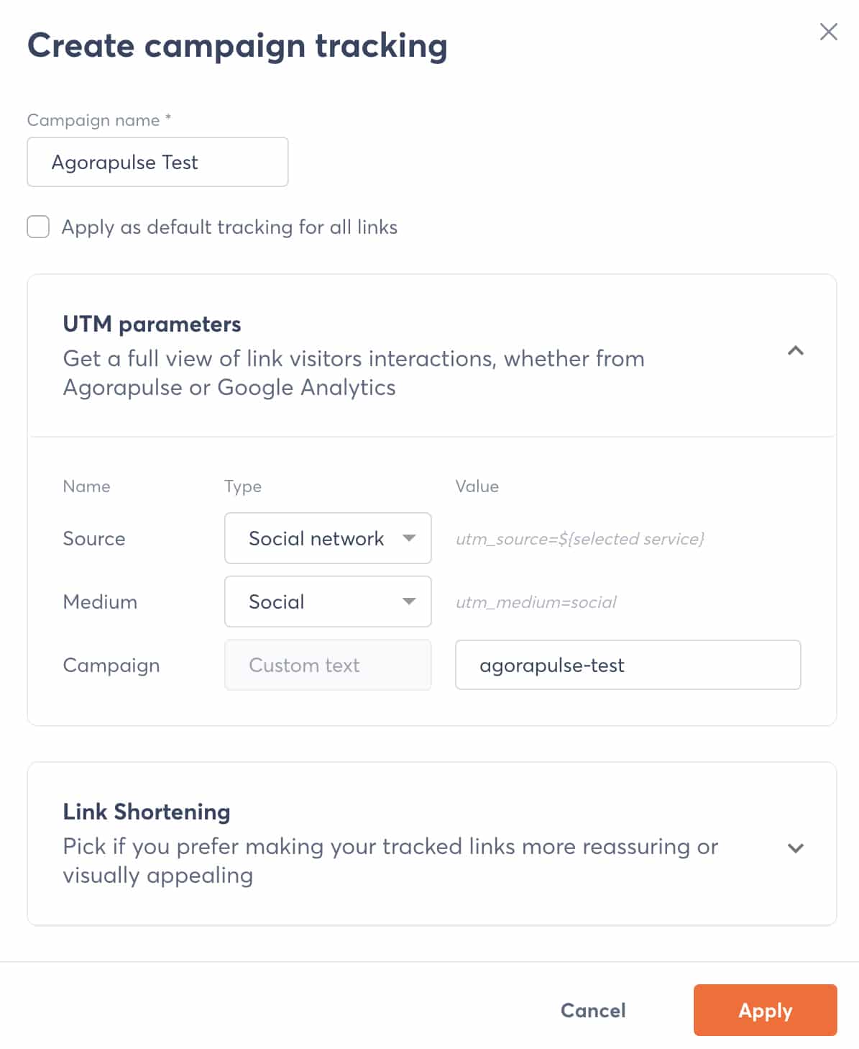The height and width of the screenshot is (1049, 859).
Task: Click the Link Shortening chevron icon
Action: [x=795, y=848]
